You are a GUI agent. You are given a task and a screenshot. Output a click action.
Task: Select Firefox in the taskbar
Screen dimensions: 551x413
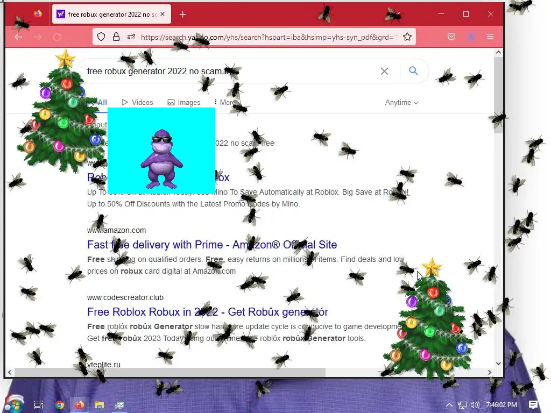(80, 405)
